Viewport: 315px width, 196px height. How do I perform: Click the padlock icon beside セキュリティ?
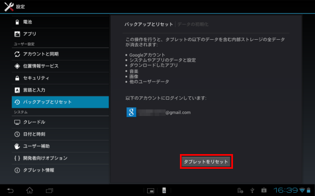pos(17,78)
